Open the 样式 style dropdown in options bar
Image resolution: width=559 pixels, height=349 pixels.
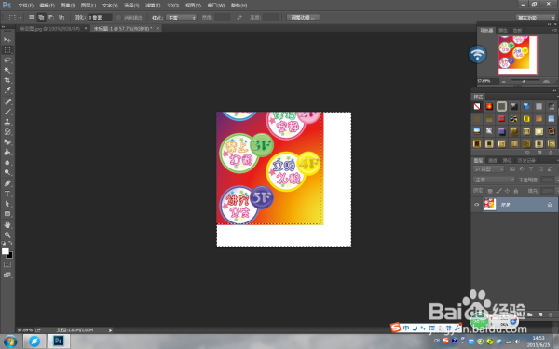tap(182, 18)
